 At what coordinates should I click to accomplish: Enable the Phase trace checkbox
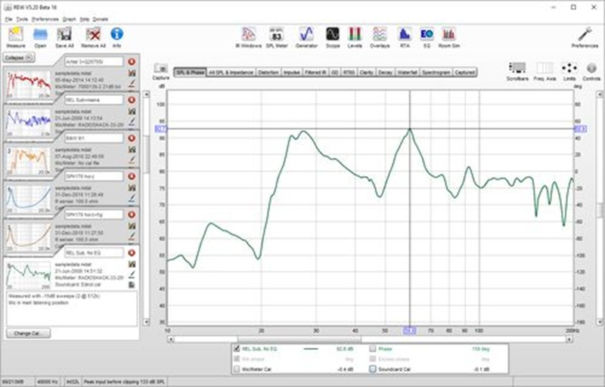[373, 349]
